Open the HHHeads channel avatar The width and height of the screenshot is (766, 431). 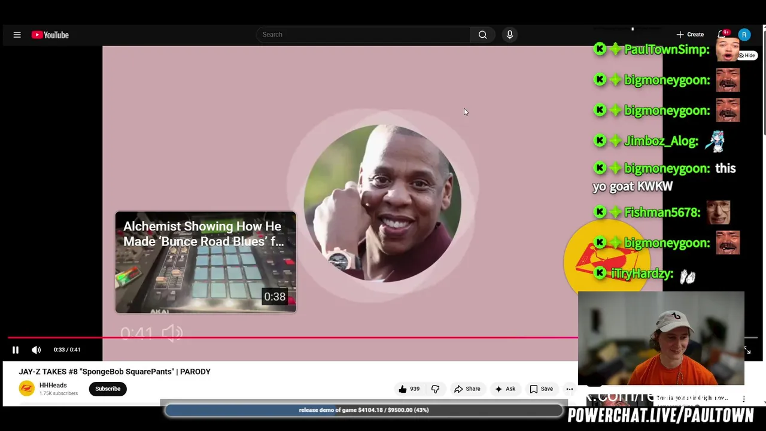click(26, 388)
